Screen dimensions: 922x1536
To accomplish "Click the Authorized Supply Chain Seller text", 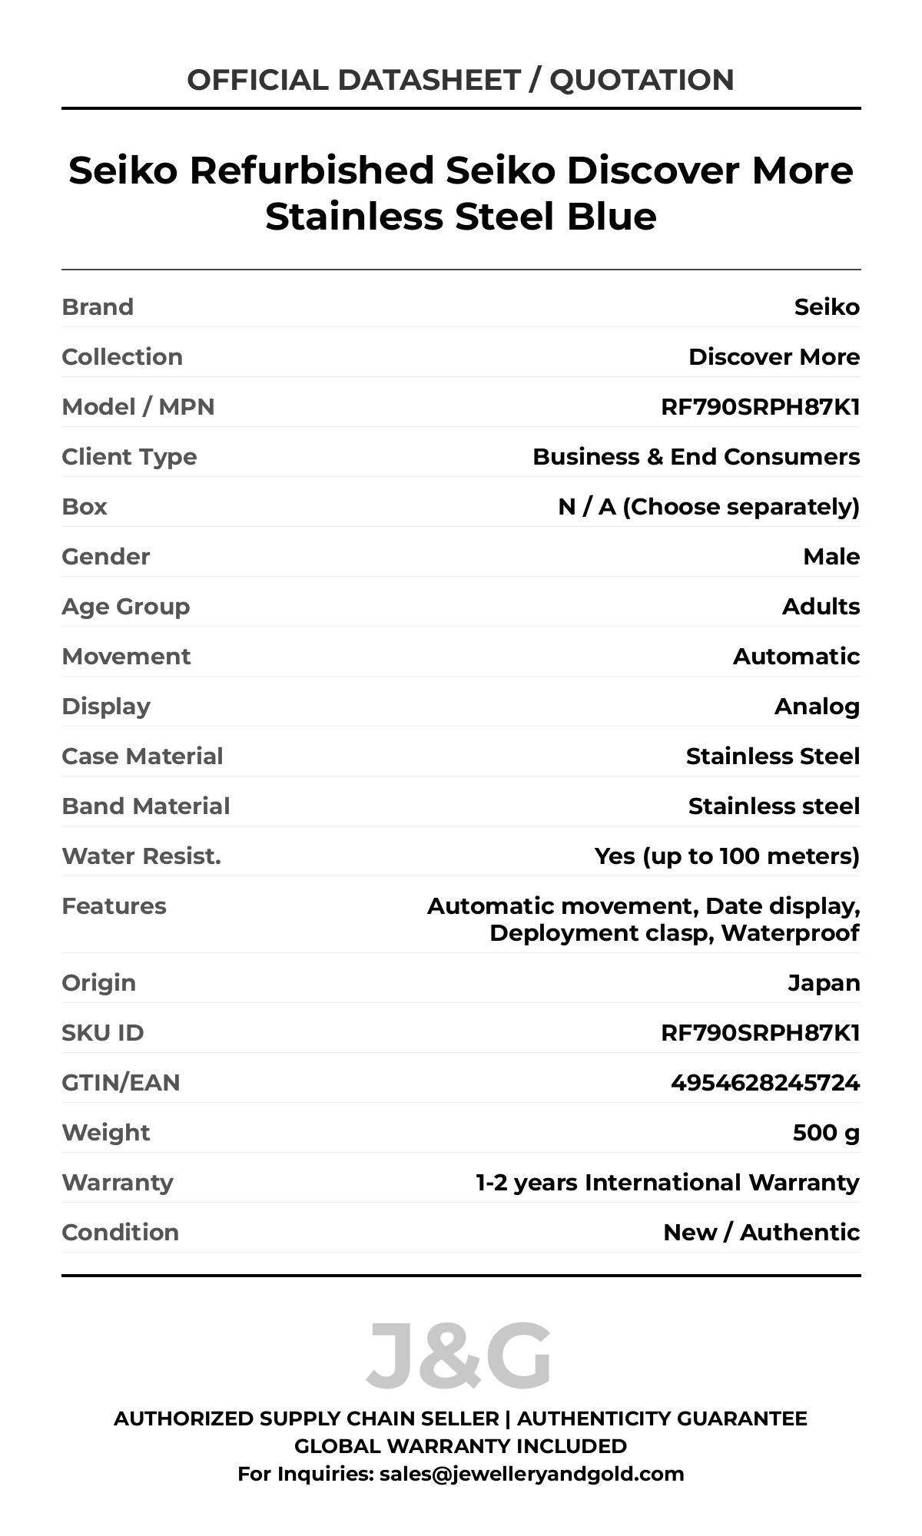I will 306,1418.
